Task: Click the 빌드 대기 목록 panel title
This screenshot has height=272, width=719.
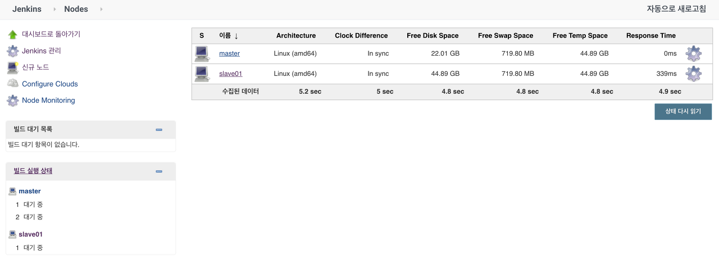Action: pos(33,129)
